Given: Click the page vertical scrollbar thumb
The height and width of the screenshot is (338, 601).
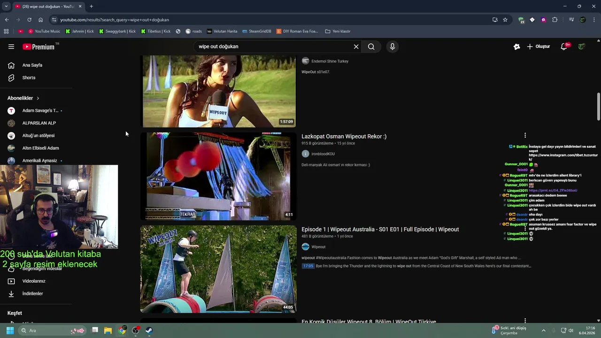Looking at the screenshot, I should click(x=598, y=107).
